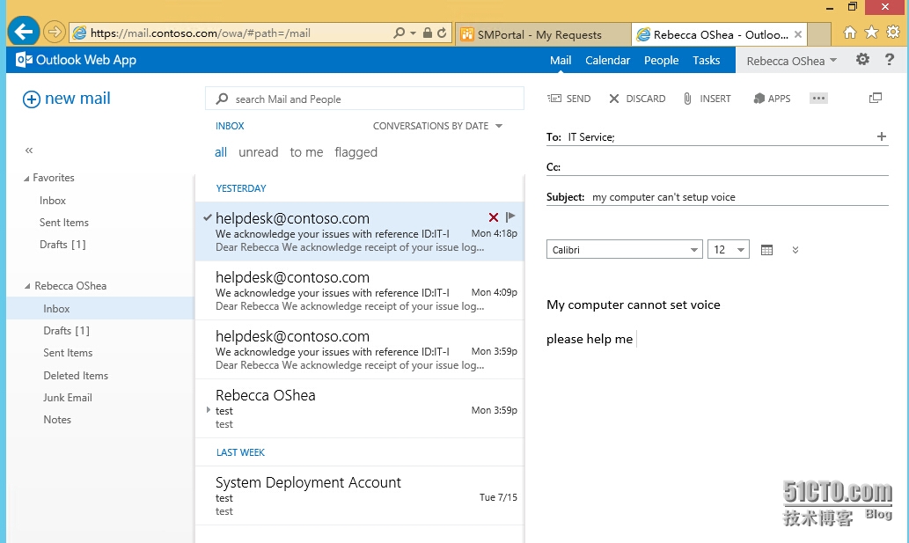Open address bar search provider dropdown arrow
The image size is (909, 543).
[x=413, y=33]
